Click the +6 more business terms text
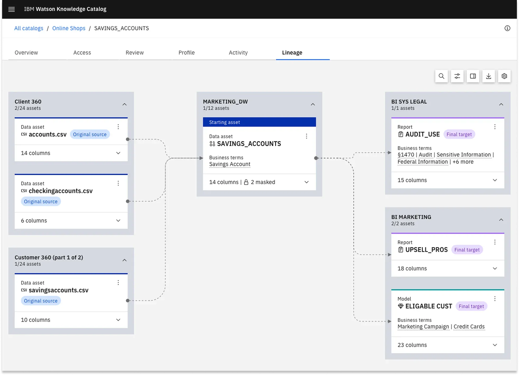 463,162
